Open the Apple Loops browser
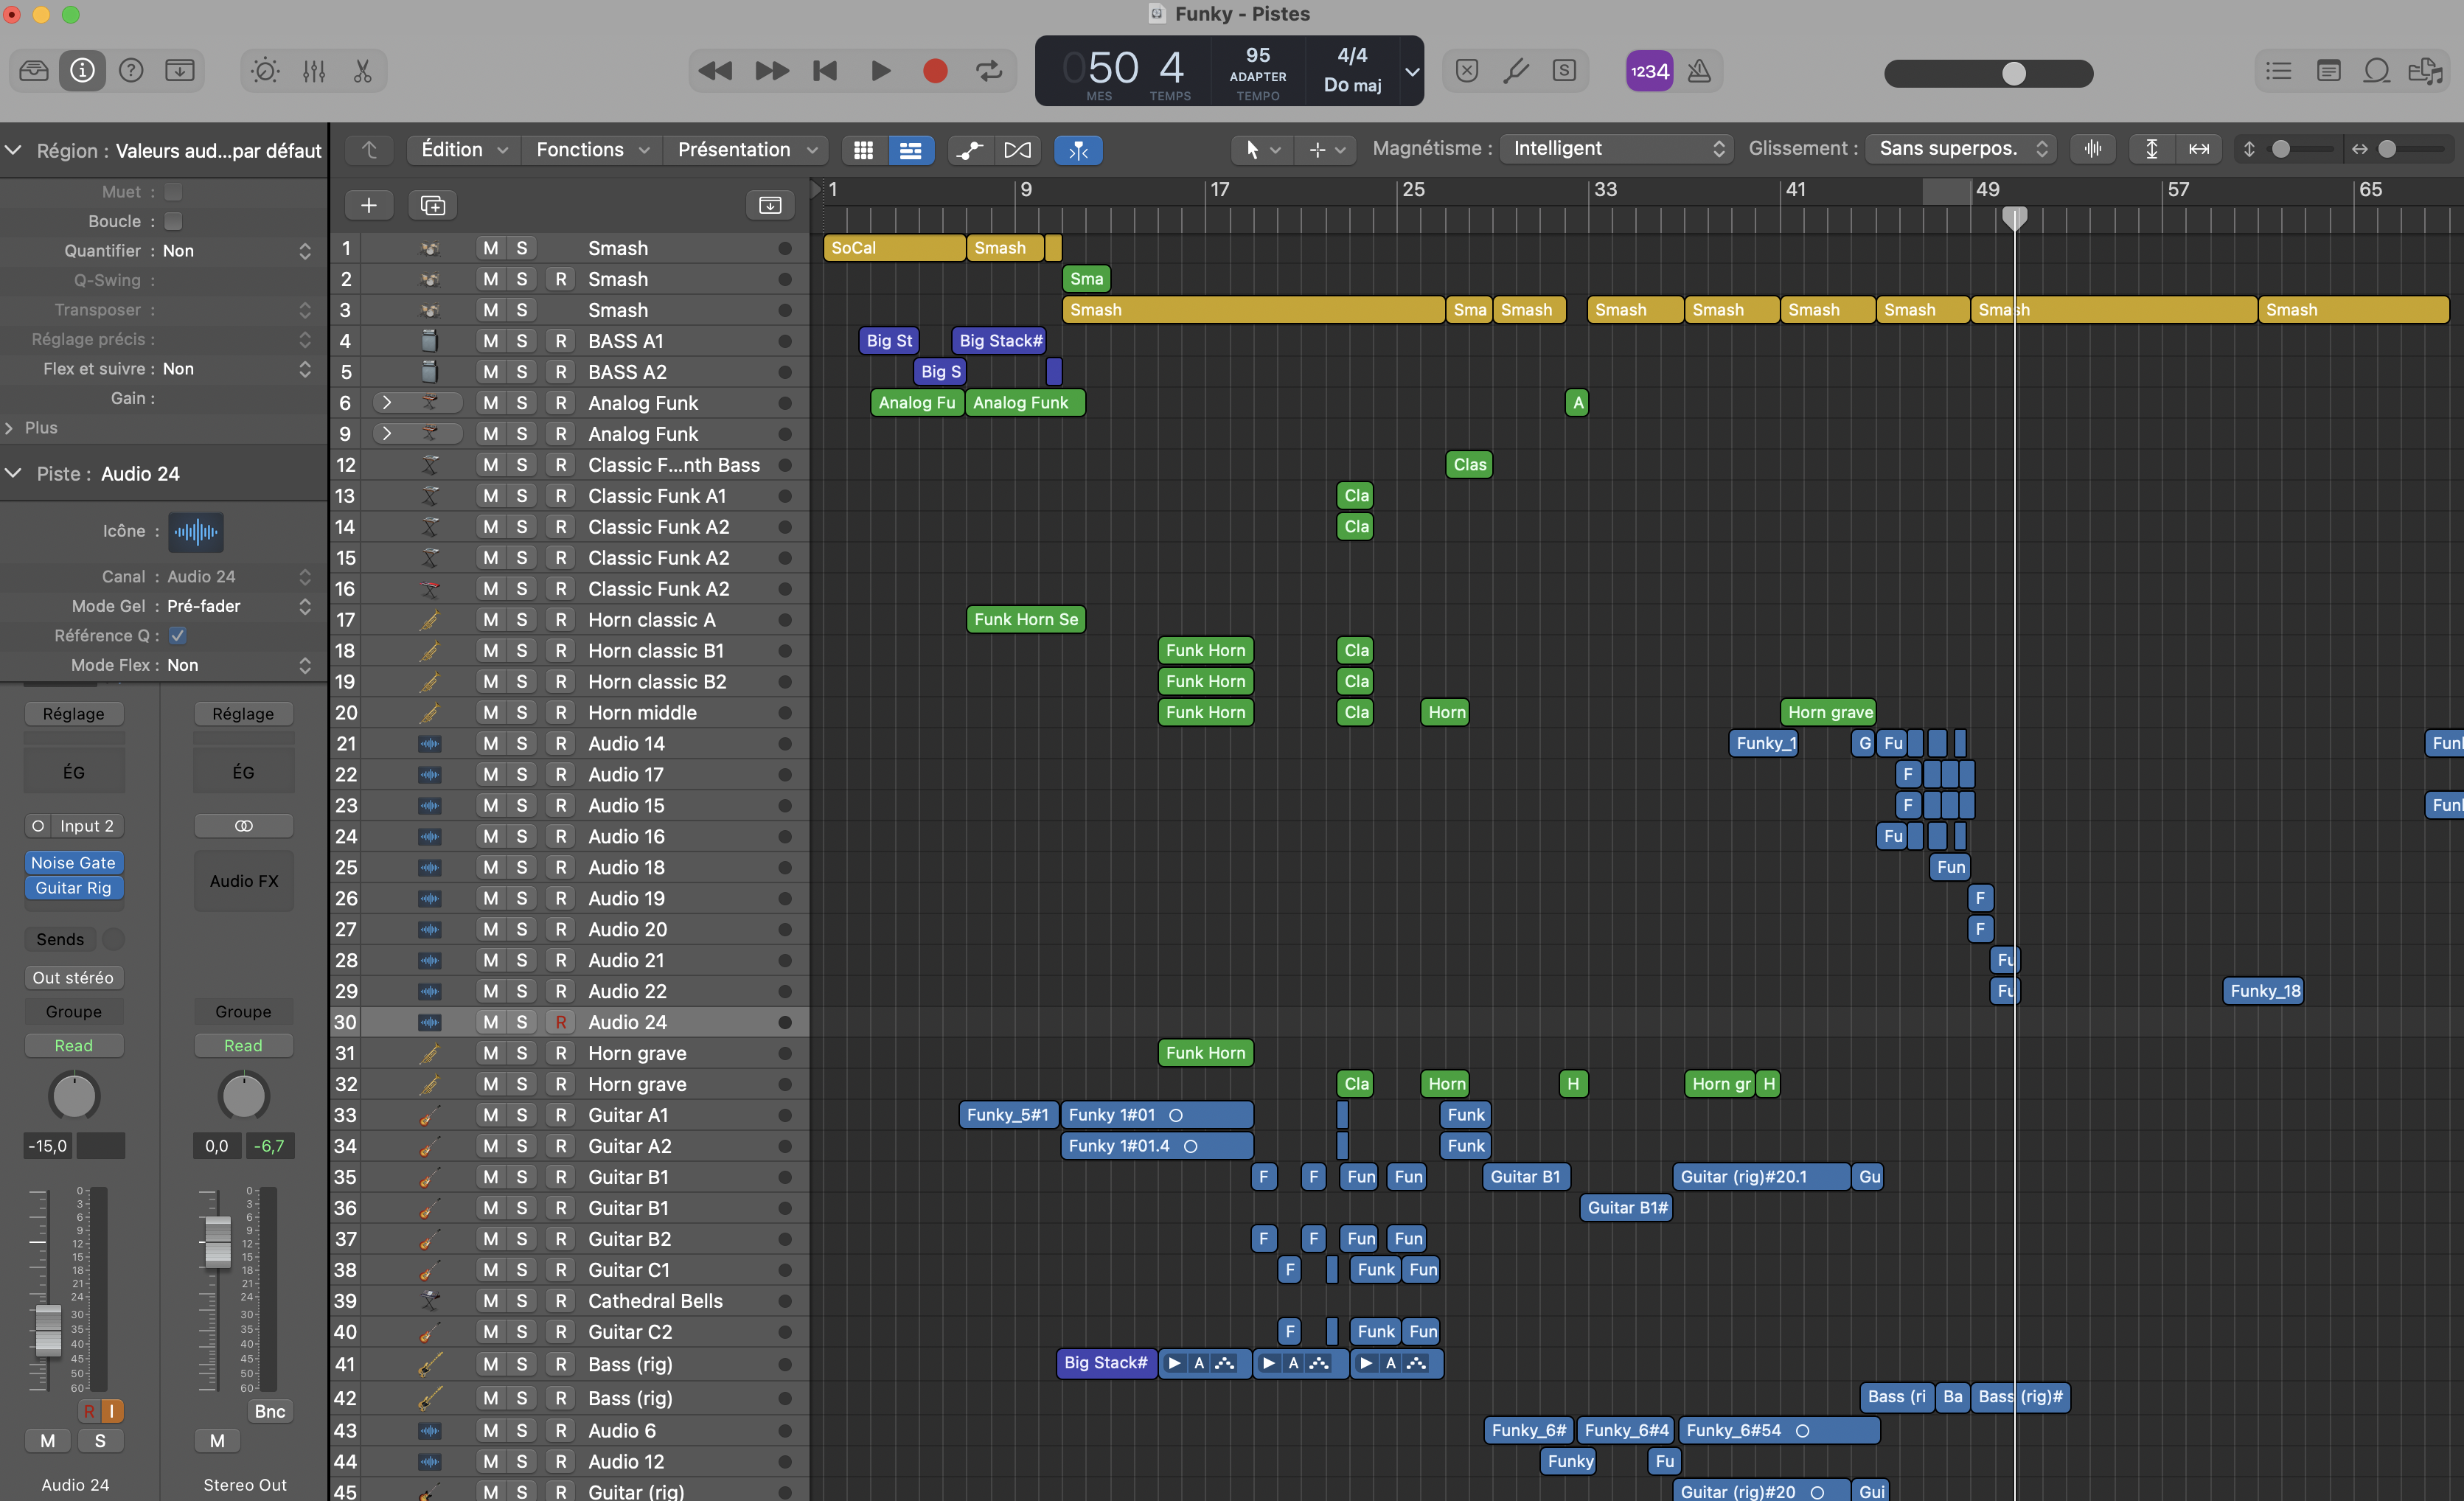Image resolution: width=2464 pixels, height=1501 pixels. coord(2377,70)
